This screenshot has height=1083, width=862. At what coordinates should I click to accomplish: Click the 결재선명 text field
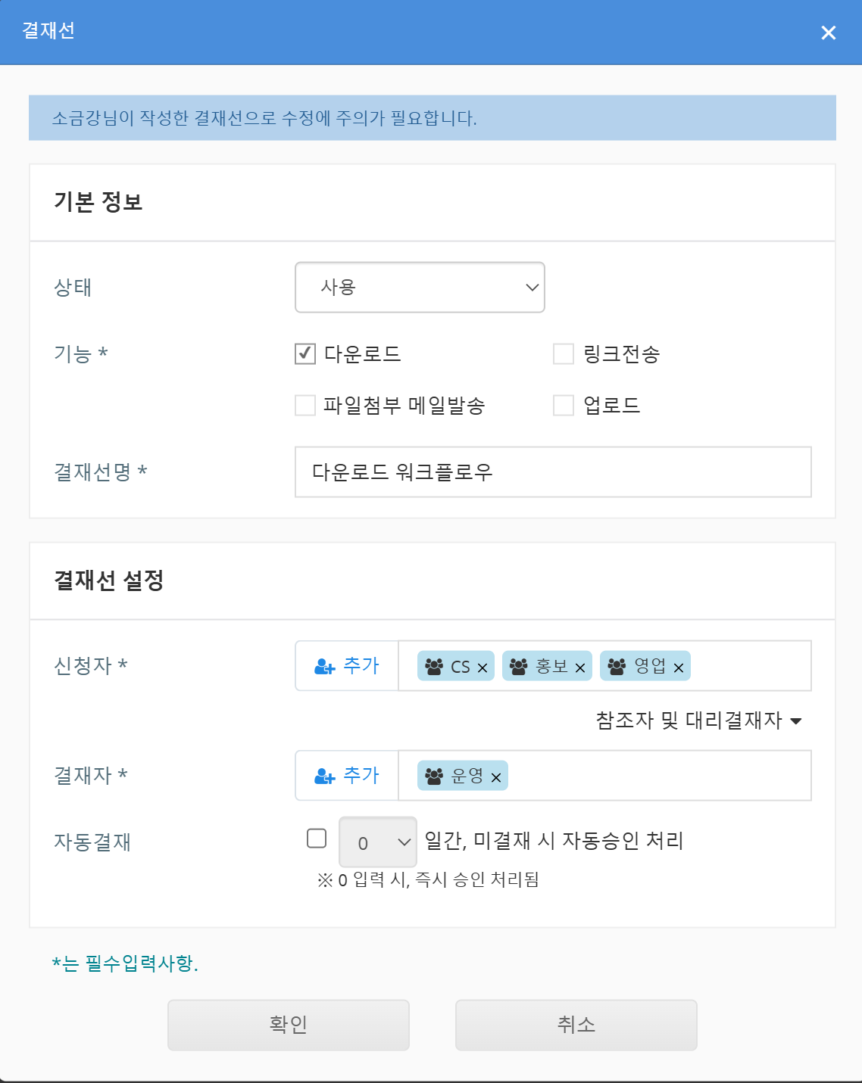[x=553, y=472]
